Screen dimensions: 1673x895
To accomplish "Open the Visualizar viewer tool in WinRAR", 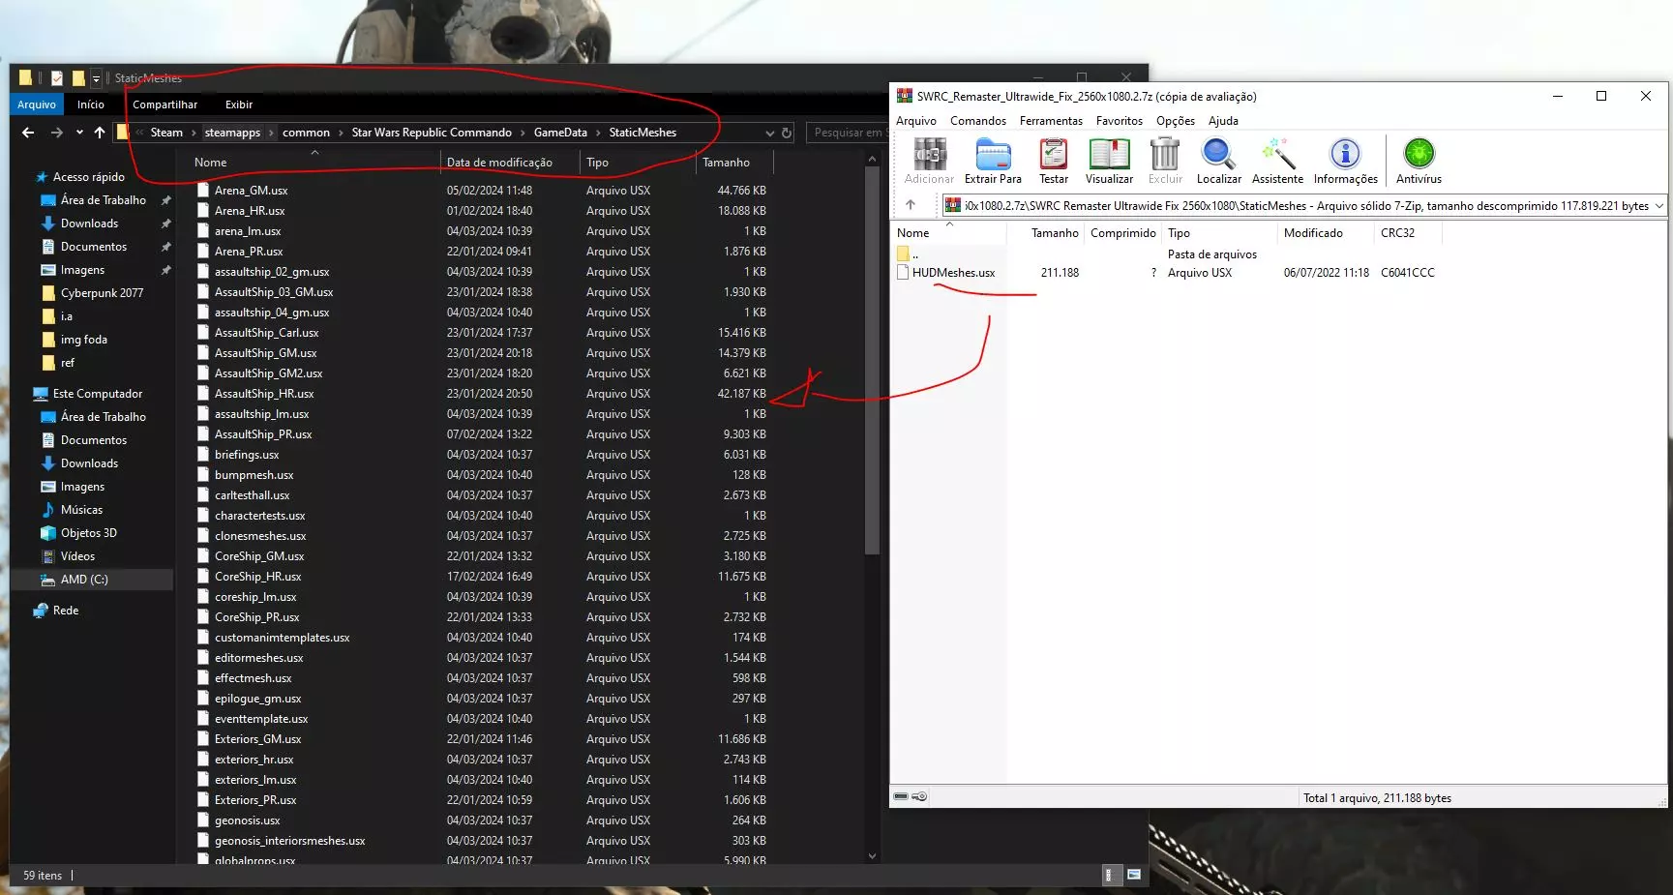I will (1109, 161).
